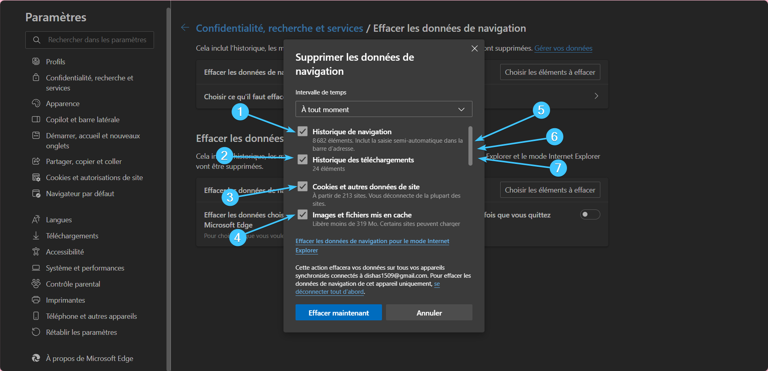The height and width of the screenshot is (371, 768).
Task: Toggle the clear-data-on-exit switch
Action: 590,215
